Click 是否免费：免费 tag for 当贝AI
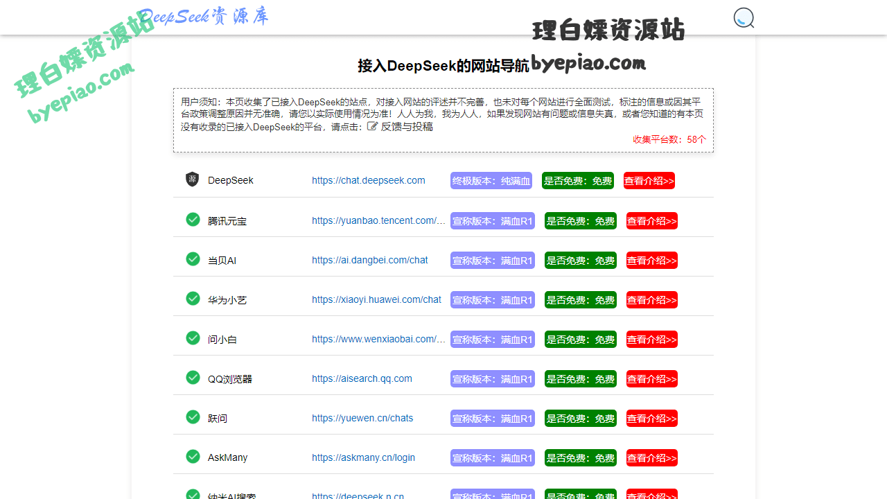Image resolution: width=887 pixels, height=499 pixels. [581, 261]
